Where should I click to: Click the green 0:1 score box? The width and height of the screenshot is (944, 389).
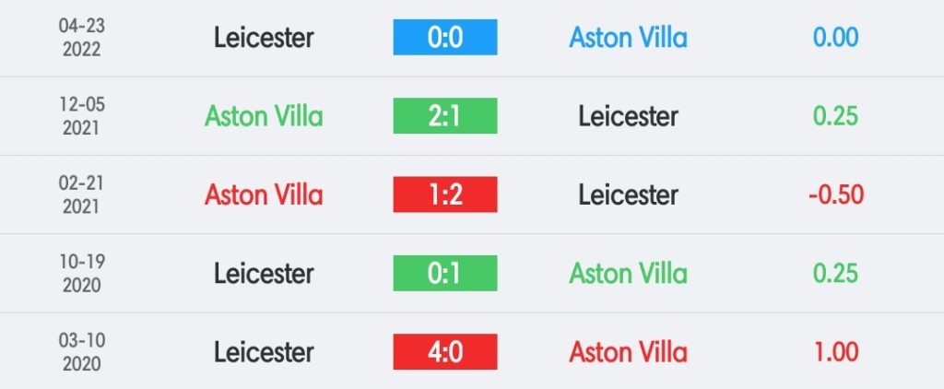click(445, 274)
